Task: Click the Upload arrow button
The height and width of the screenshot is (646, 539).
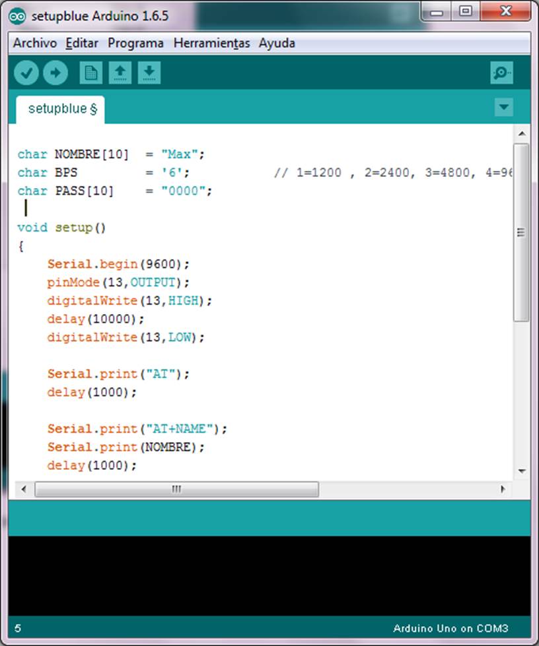Action: point(55,73)
